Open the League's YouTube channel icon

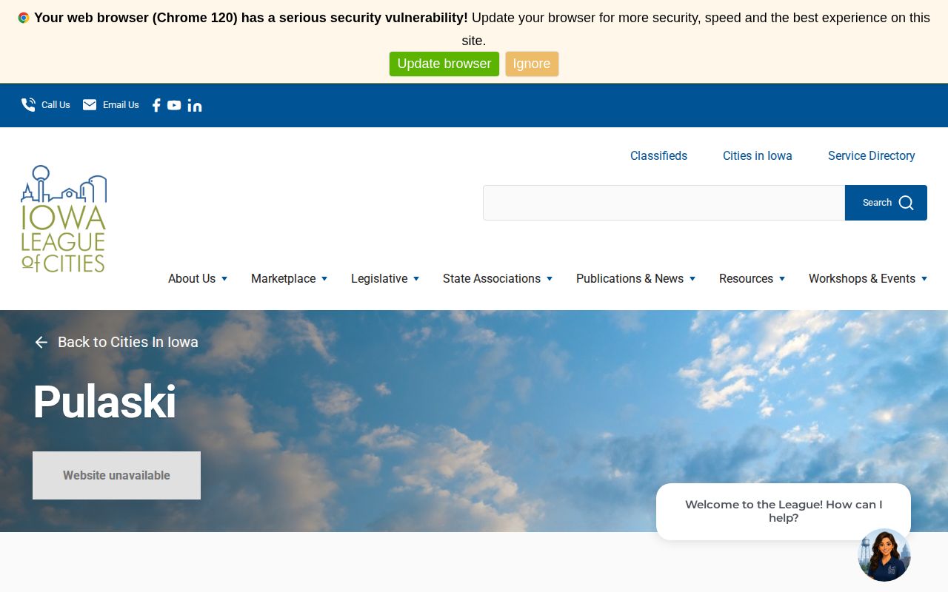click(174, 105)
